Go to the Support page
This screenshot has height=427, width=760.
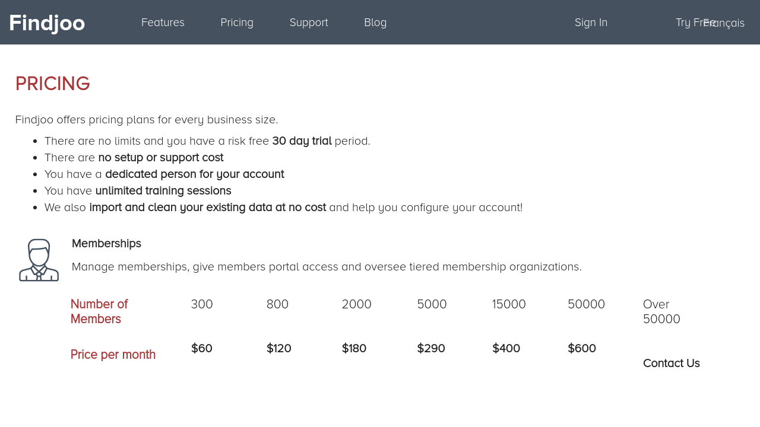point(309,23)
